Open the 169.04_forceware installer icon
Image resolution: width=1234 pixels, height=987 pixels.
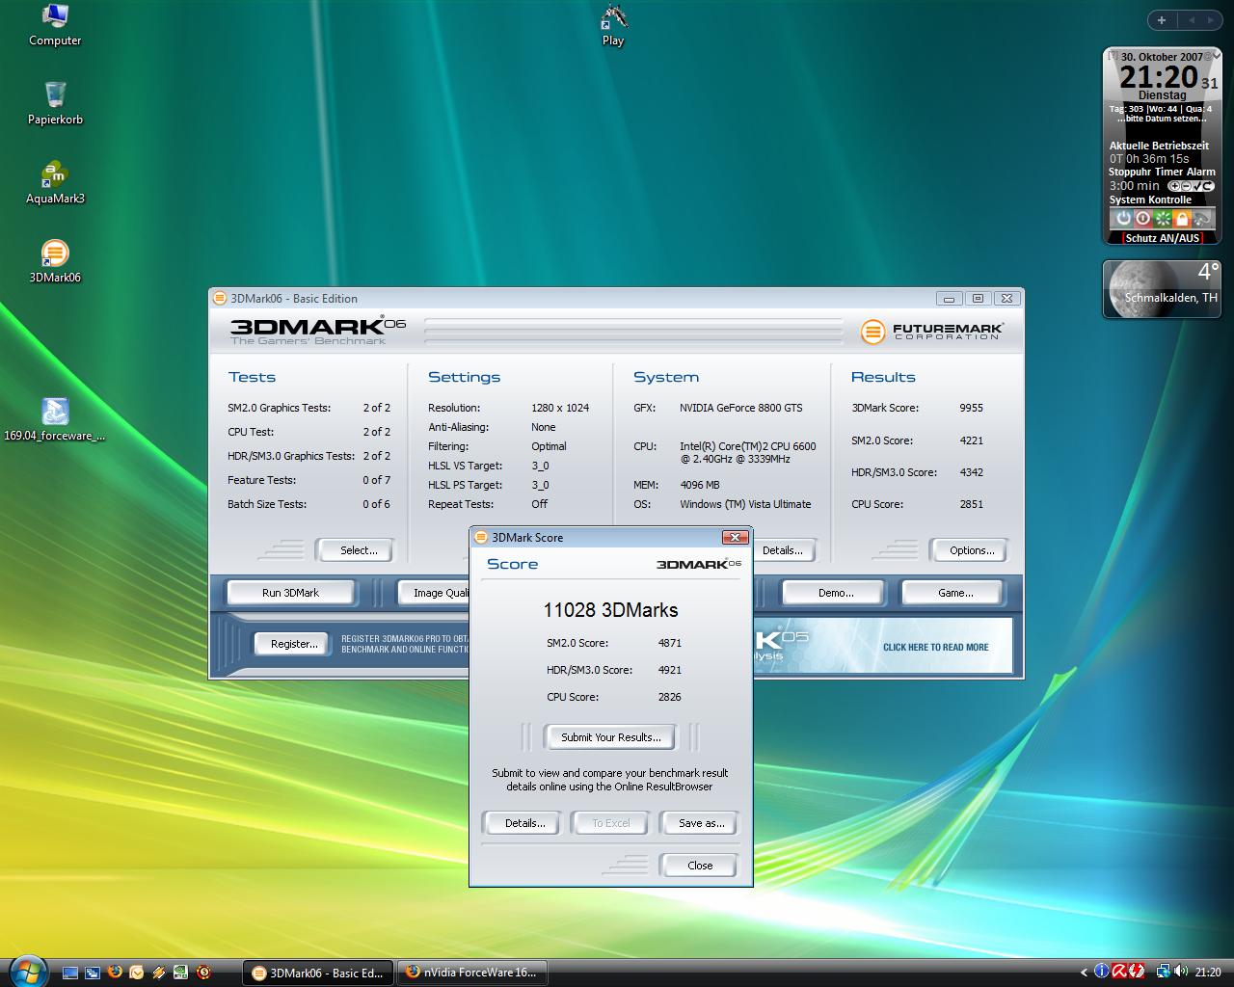pyautogui.click(x=55, y=419)
